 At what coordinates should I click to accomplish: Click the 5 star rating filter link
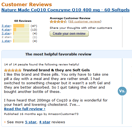(6, 26)
